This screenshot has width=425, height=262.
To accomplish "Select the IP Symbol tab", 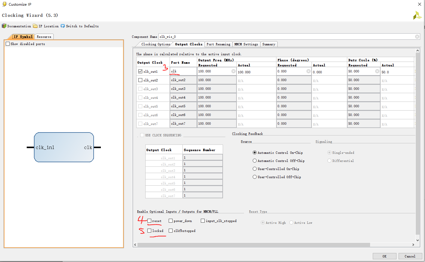I will (23, 37).
